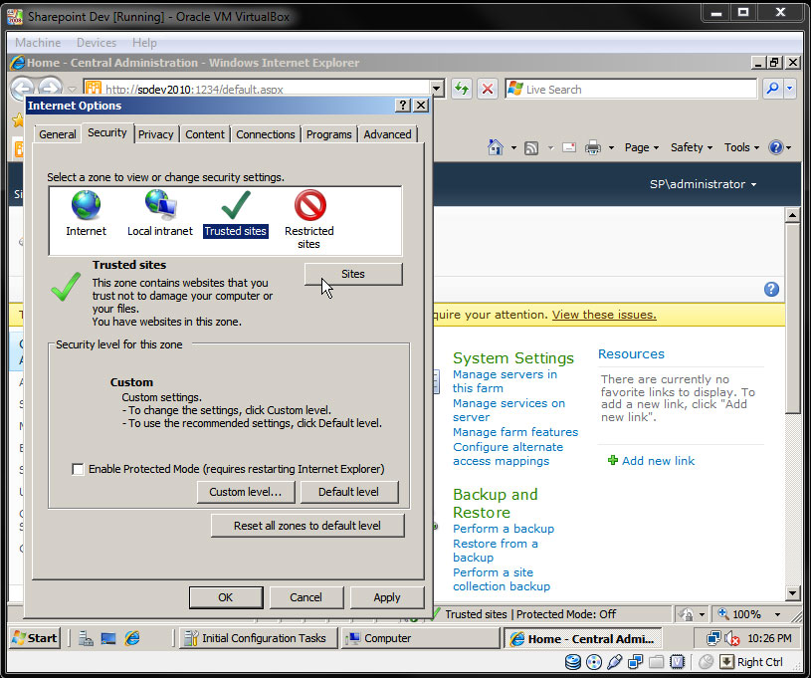Switch to the Privacy tab
Viewport: 811px width, 678px height.
(x=155, y=134)
